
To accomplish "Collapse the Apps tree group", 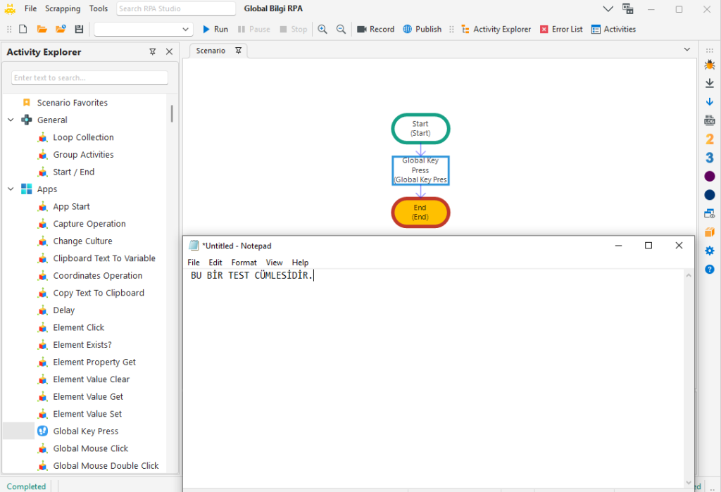I will tap(11, 189).
